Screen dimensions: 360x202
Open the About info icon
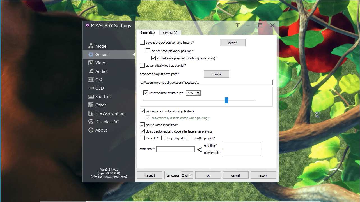pyautogui.click(x=91, y=130)
